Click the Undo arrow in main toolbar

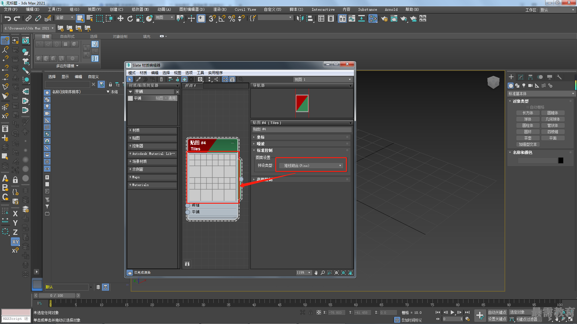[x=8, y=19]
